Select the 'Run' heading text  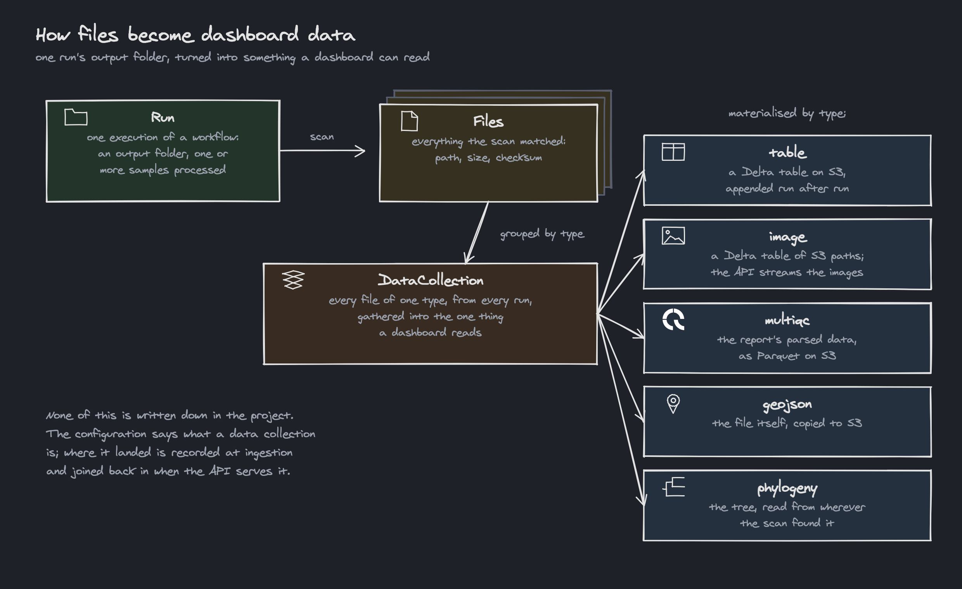163,117
